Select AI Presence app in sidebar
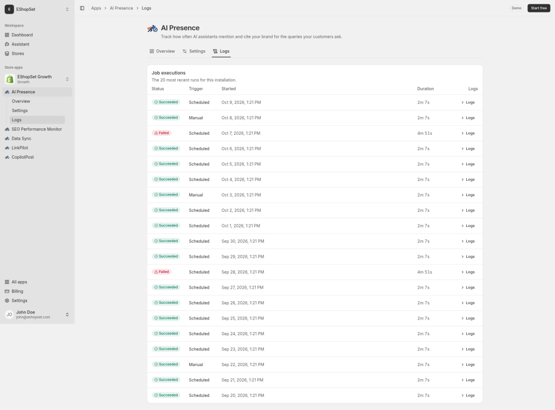Screen dimensions: 555x410 pos(37,92)
